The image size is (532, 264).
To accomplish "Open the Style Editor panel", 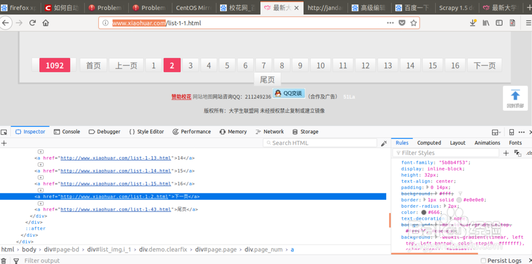I will [x=147, y=132].
